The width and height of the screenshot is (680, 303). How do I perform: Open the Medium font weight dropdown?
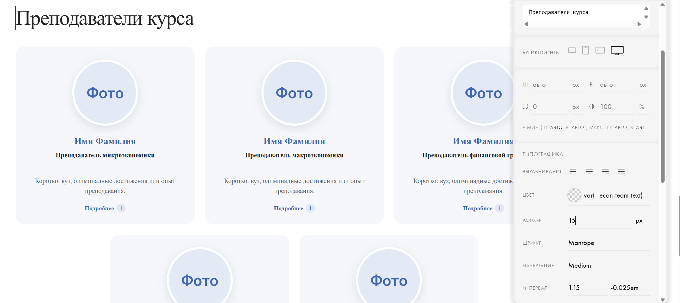point(608,266)
